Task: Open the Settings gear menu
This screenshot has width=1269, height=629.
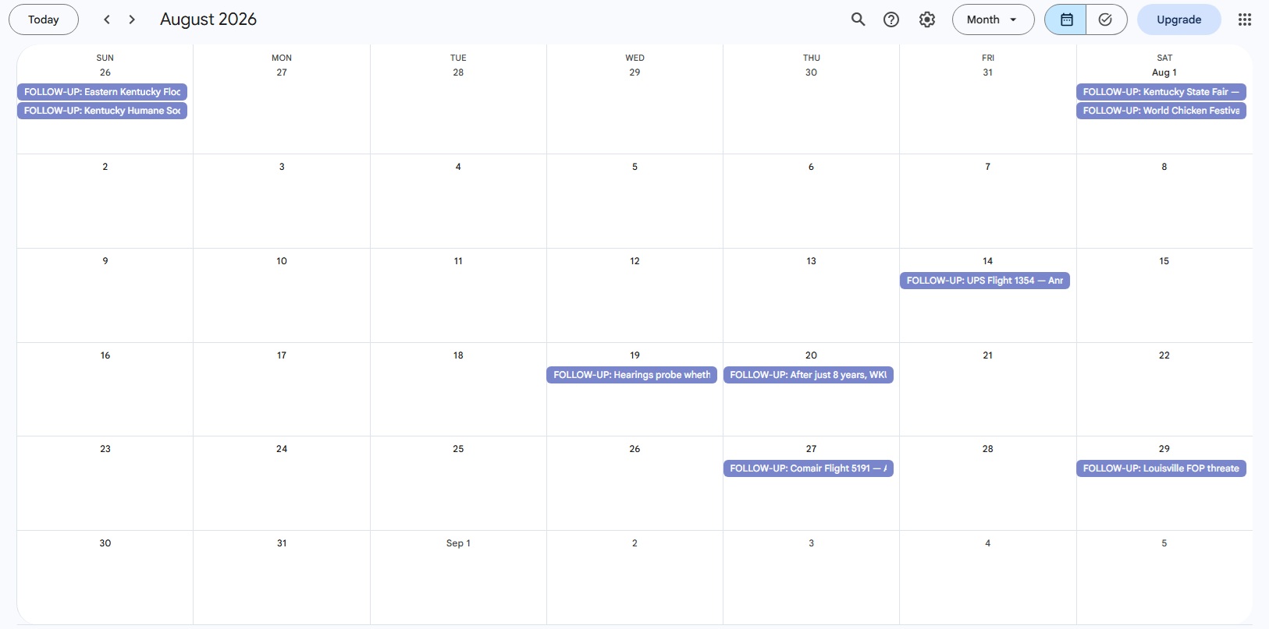Action: (927, 19)
